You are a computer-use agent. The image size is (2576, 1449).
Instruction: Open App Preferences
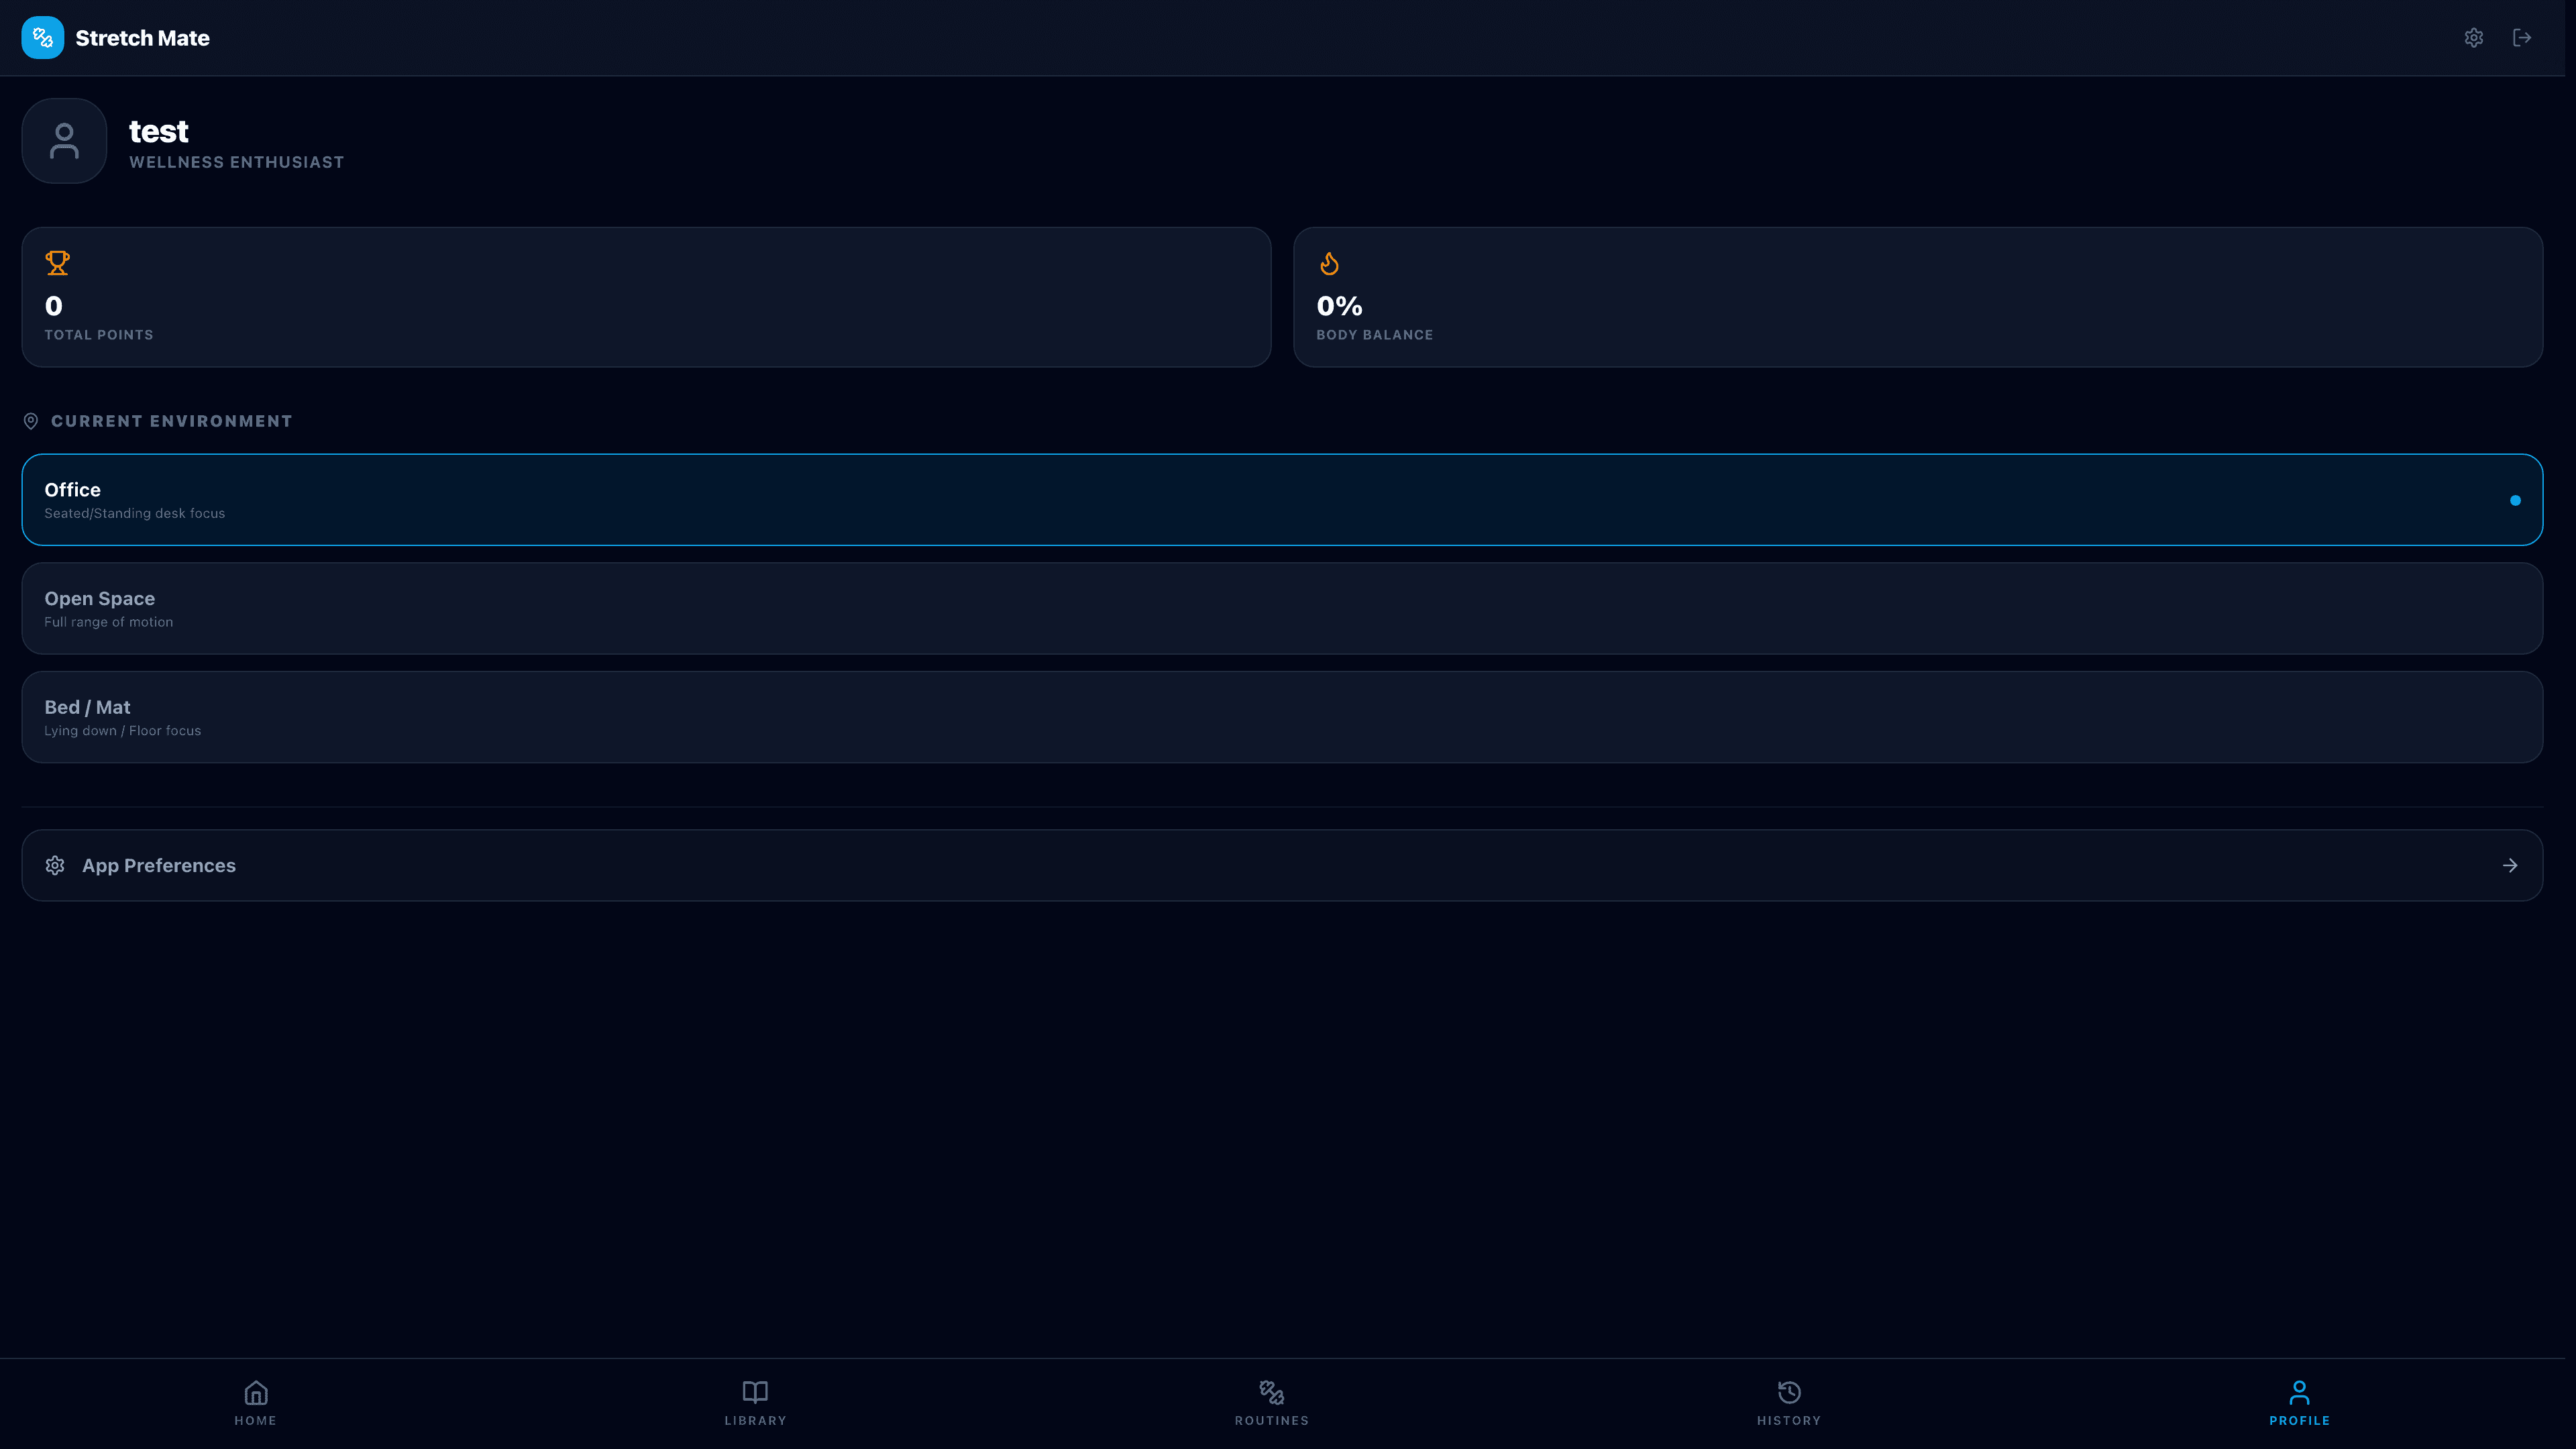point(1282,865)
